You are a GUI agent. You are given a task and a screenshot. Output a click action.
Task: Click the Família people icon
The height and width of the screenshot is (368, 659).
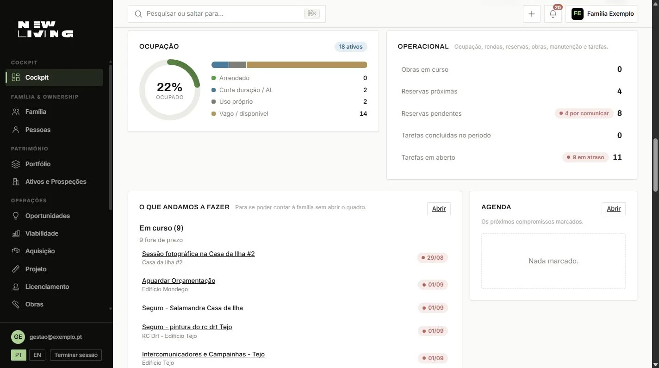click(x=16, y=112)
